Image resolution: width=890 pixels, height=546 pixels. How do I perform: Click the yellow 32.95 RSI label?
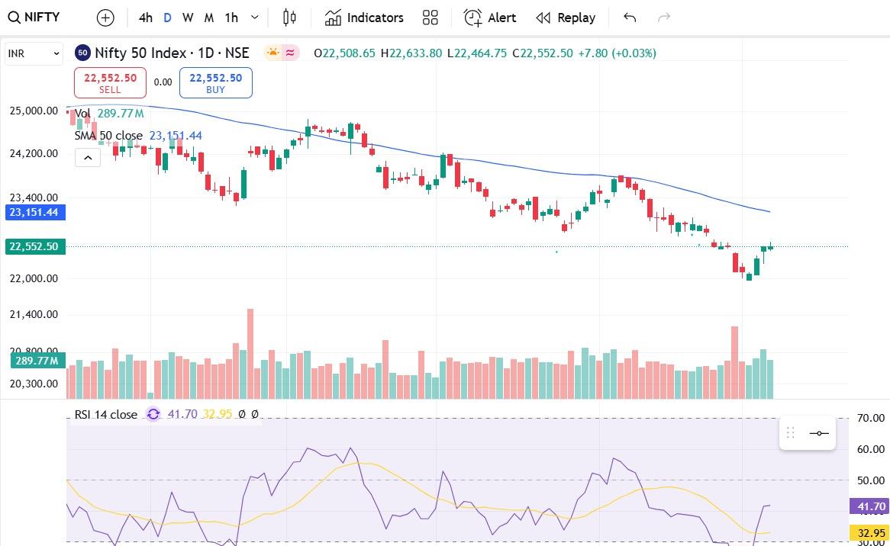(x=869, y=533)
